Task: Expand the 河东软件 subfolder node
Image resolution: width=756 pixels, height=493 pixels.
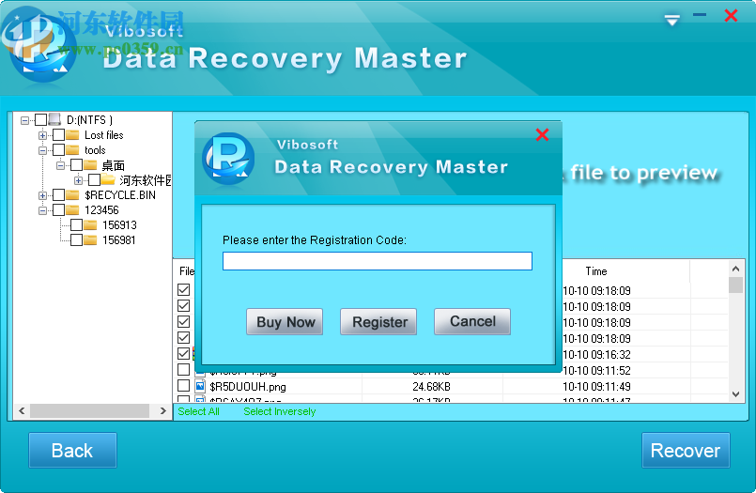Action: click(78, 180)
